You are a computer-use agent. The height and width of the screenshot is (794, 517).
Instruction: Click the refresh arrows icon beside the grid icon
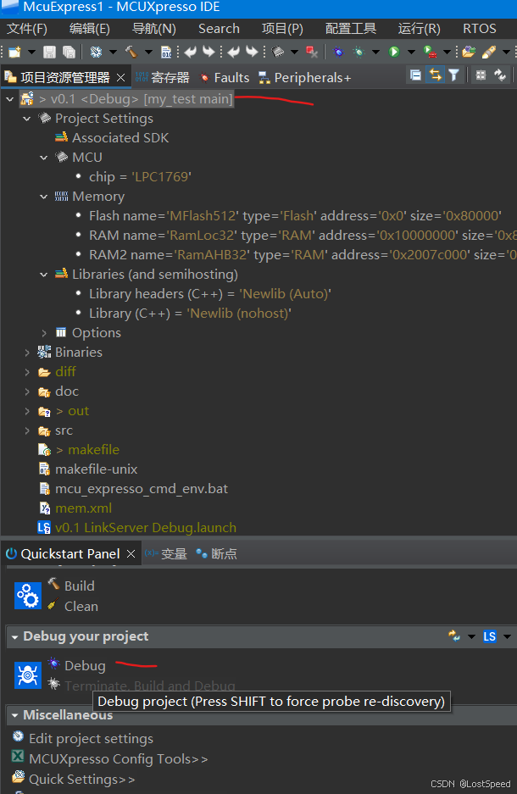click(x=500, y=75)
